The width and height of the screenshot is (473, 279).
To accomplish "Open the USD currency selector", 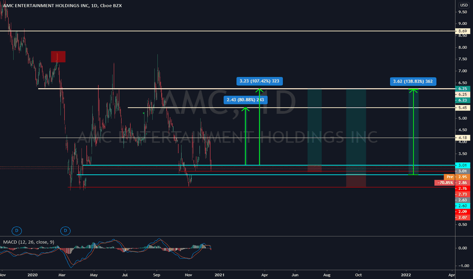I will (x=464, y=5).
